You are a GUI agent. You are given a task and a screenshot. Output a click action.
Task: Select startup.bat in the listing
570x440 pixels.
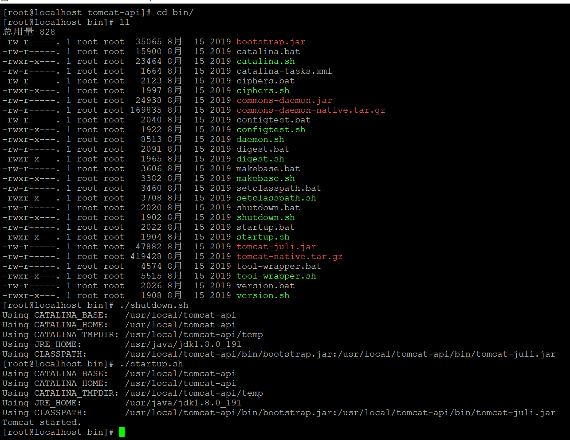[265, 227]
